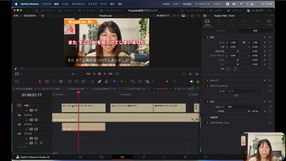286x161 pixels.
Task: Toggle the Stabilization (スタビライゼーション) switch
Action: pyautogui.click(x=207, y=123)
